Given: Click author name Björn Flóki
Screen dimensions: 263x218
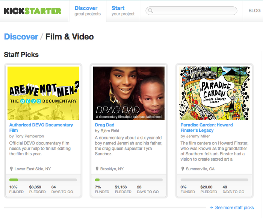Looking at the screenshot, I should pos(110,131).
